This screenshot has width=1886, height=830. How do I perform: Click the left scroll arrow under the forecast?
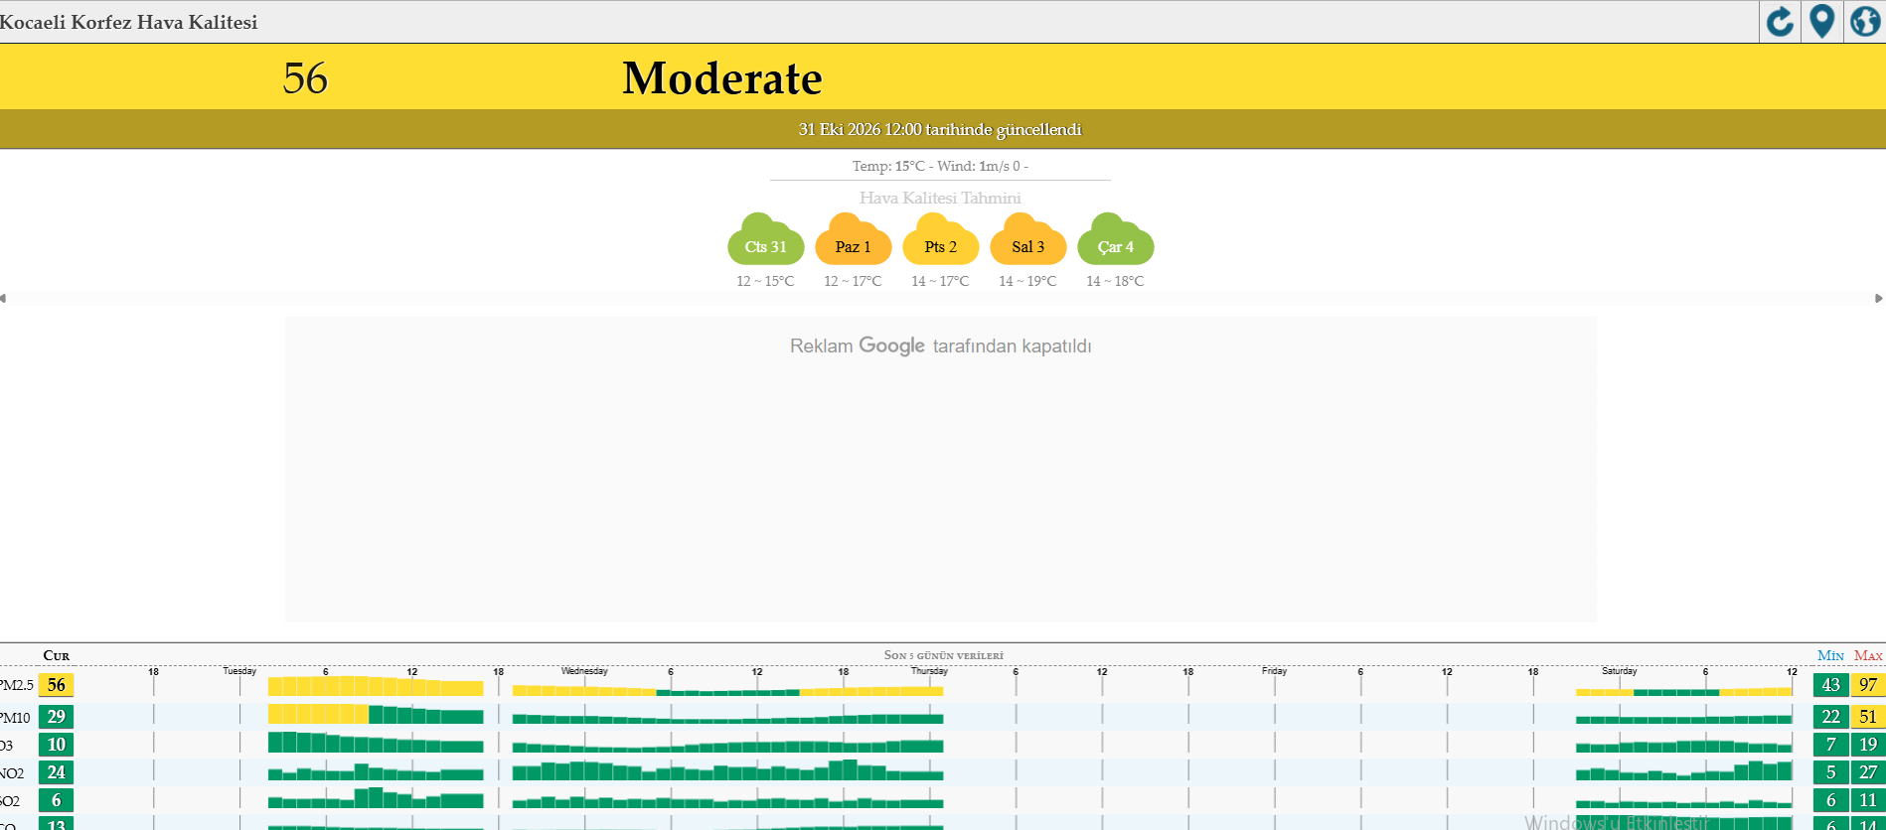(3, 298)
